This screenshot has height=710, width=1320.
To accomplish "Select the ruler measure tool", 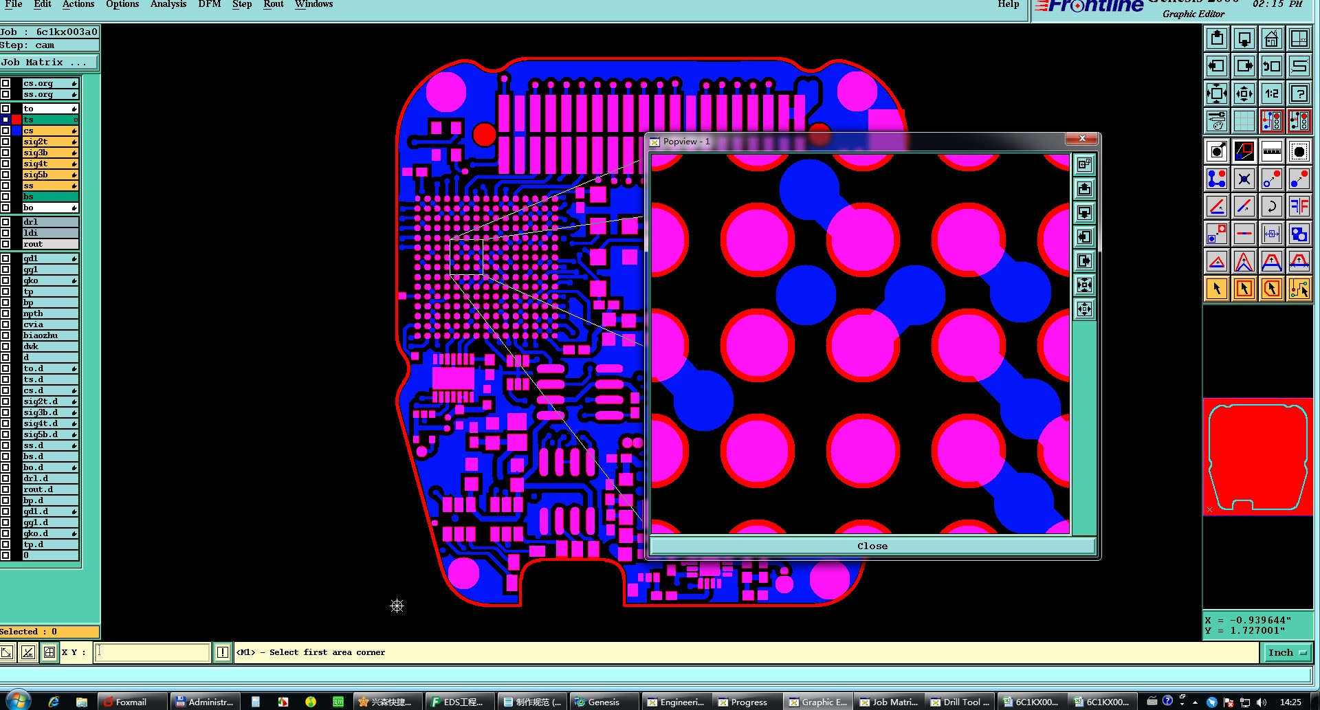I will [1272, 151].
